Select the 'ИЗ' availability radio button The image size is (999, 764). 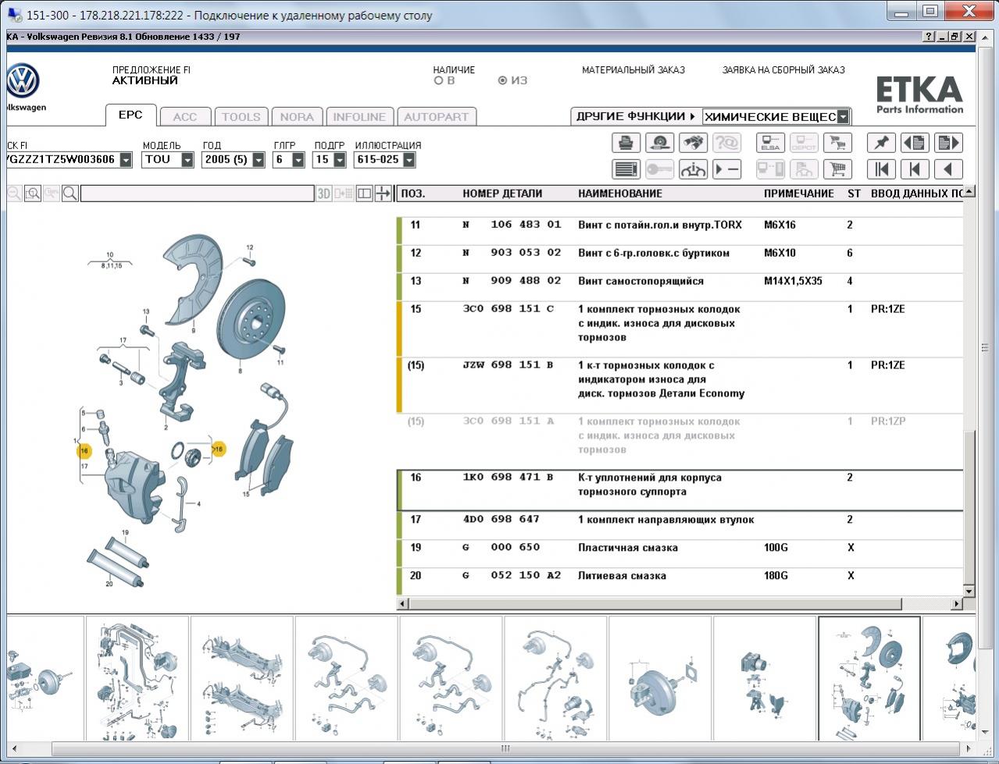coord(502,80)
